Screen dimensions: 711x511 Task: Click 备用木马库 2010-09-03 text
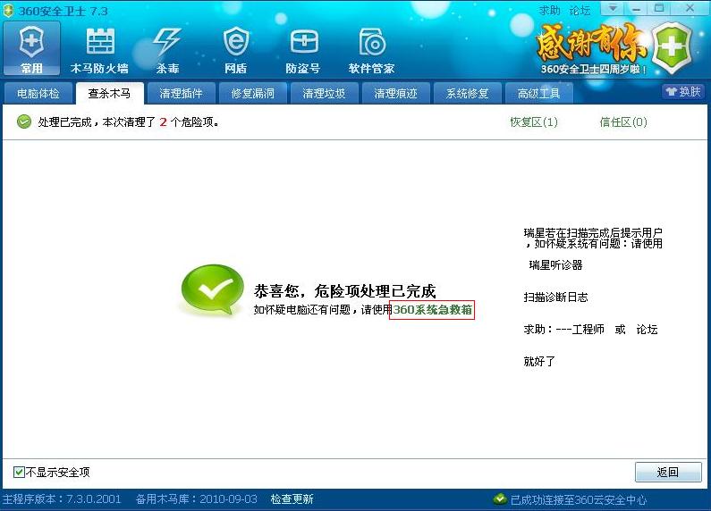(x=197, y=499)
